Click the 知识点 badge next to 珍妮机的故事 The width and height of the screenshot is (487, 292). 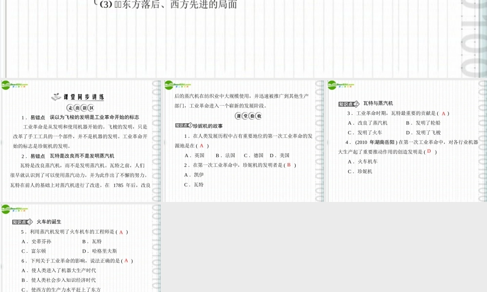point(184,126)
